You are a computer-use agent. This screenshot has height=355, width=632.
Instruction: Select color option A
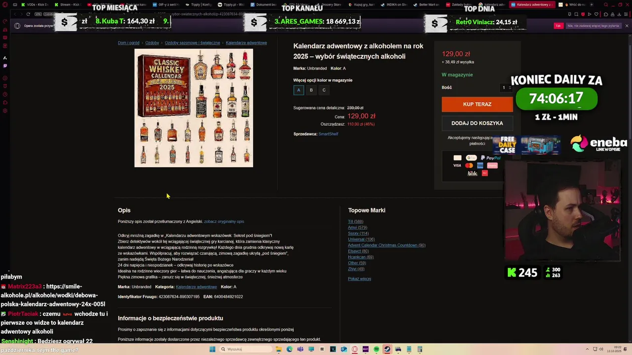298,90
